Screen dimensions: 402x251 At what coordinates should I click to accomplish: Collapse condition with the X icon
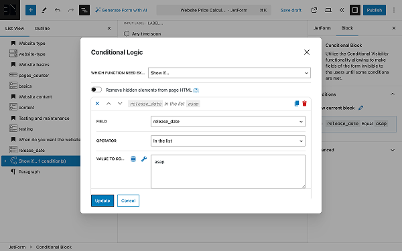pos(97,104)
